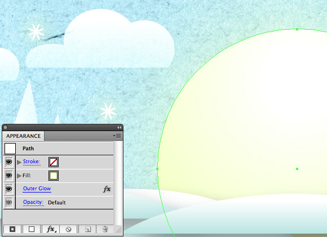Toggle visibility of the Stroke attribute

click(x=9, y=162)
